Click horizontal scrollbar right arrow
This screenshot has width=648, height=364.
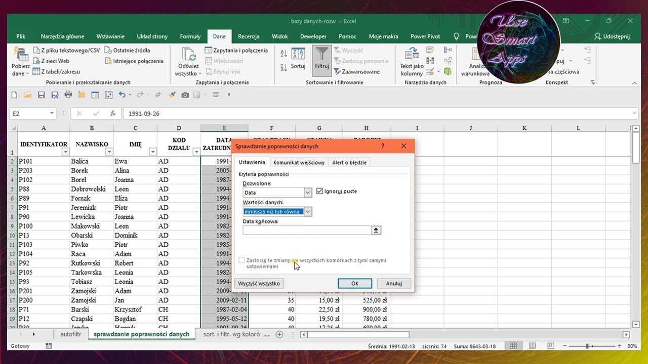click(626, 335)
